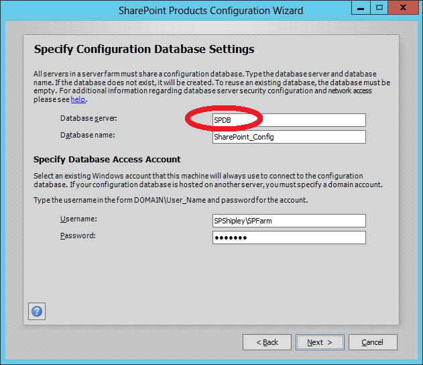The image size is (423, 365).
Task: Close the Configuration Wizard window
Action: coord(403,7)
